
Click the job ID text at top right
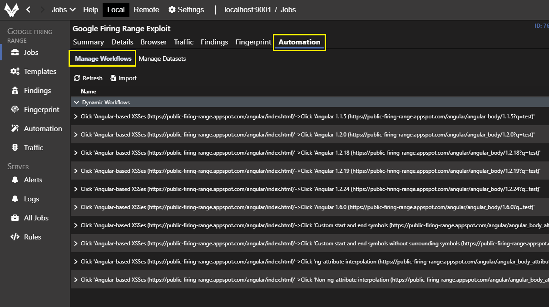point(542,26)
